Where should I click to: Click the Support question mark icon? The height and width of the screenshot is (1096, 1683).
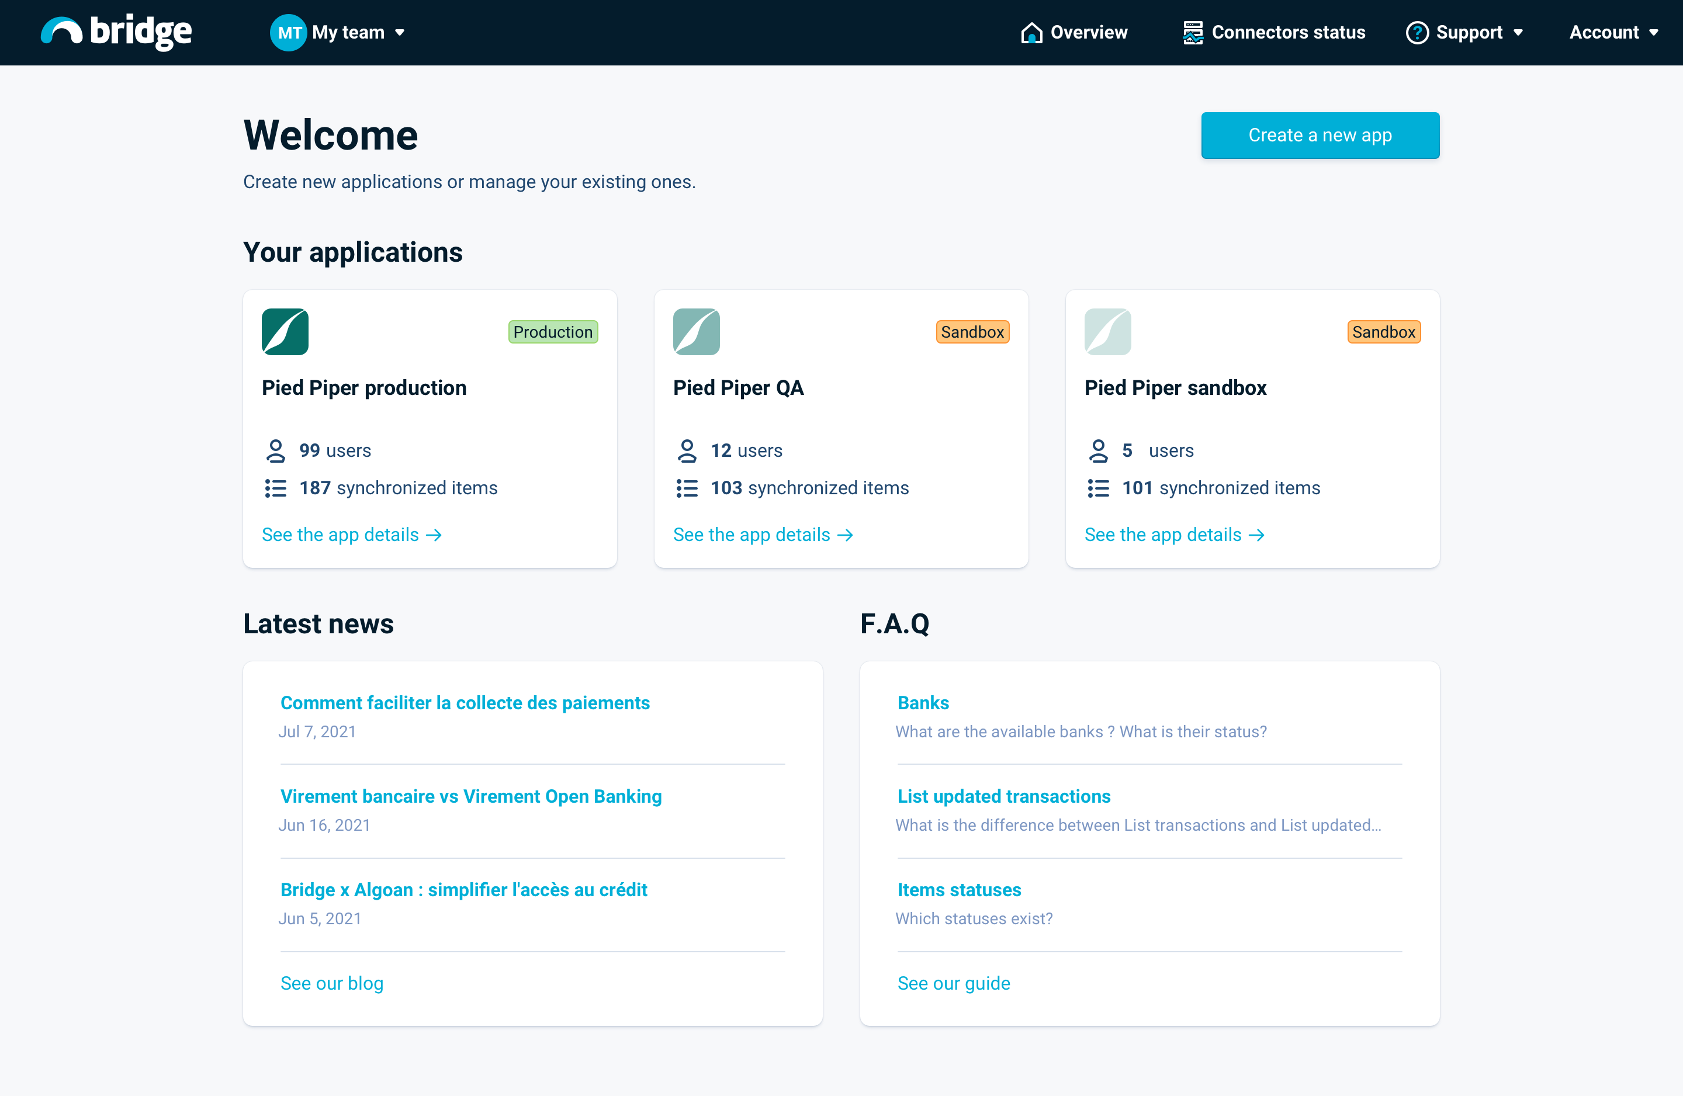(1417, 33)
